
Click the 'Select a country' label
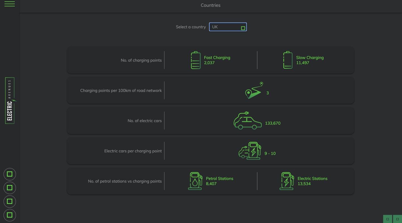(x=191, y=27)
